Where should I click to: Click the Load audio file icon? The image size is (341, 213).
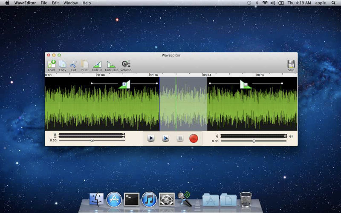[52, 66]
